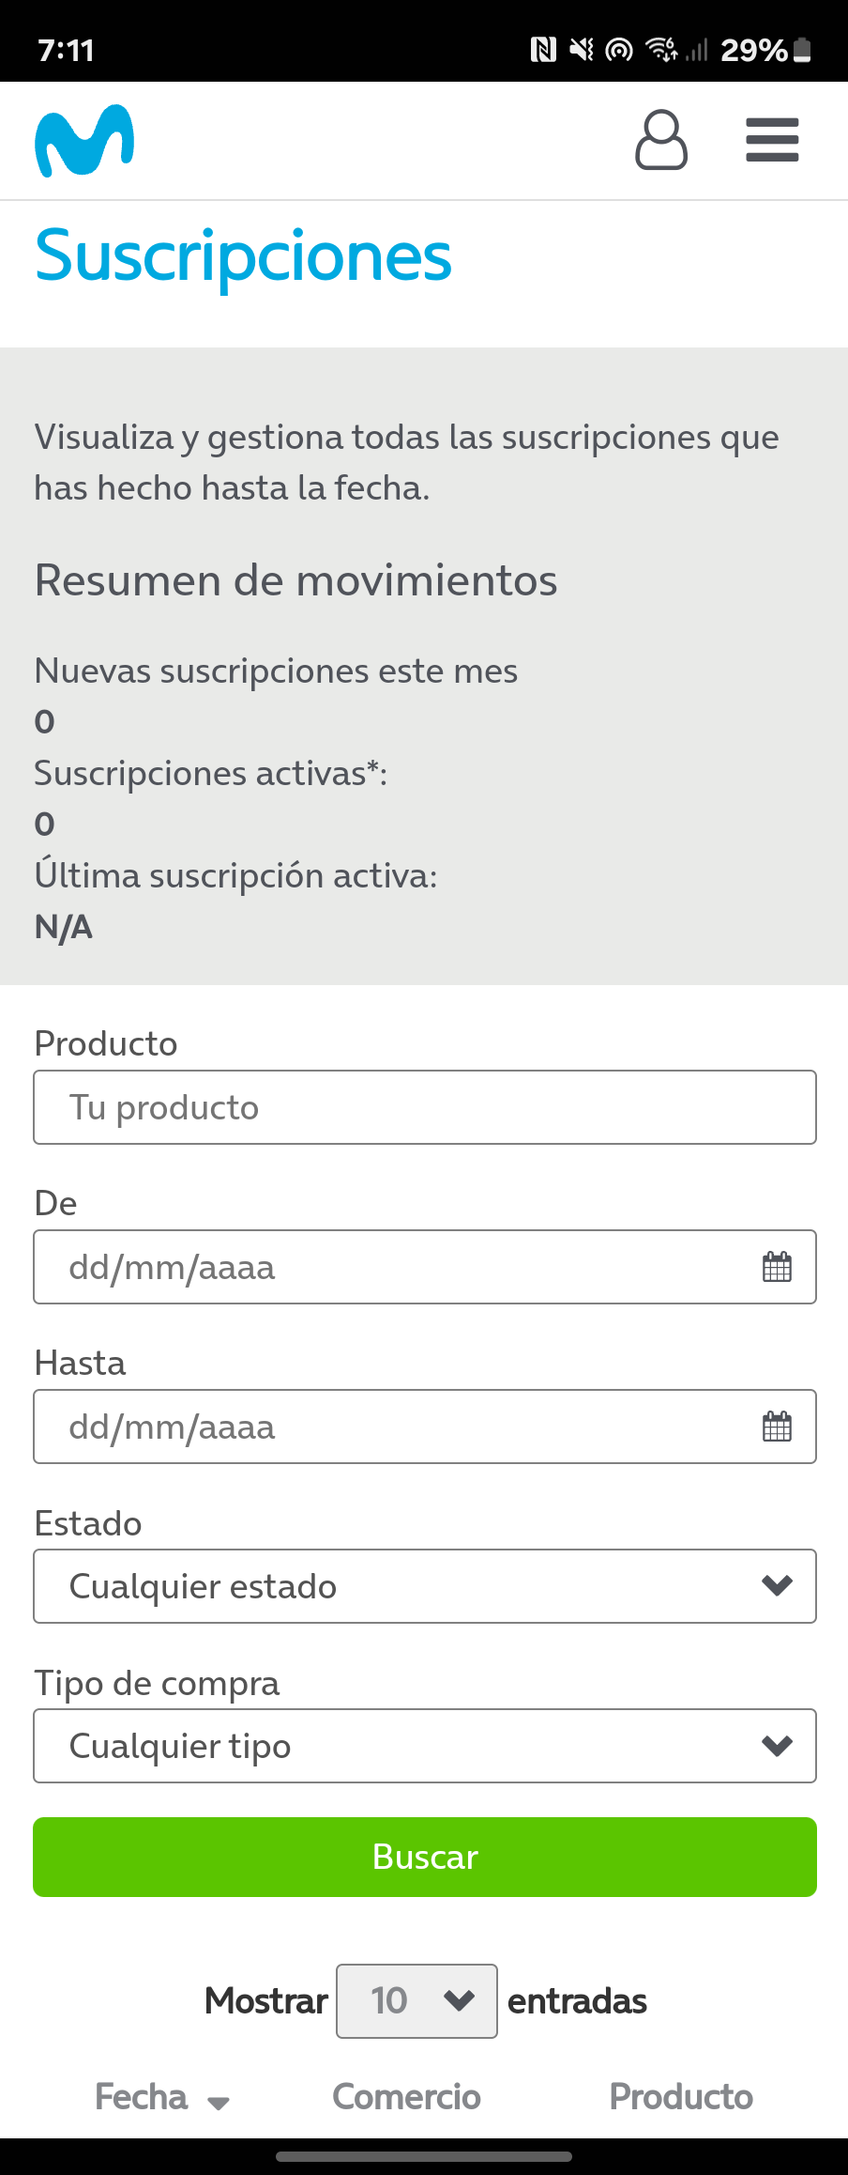This screenshot has width=848, height=2175.
Task: Tap the Movistar logo
Action: [x=84, y=141]
